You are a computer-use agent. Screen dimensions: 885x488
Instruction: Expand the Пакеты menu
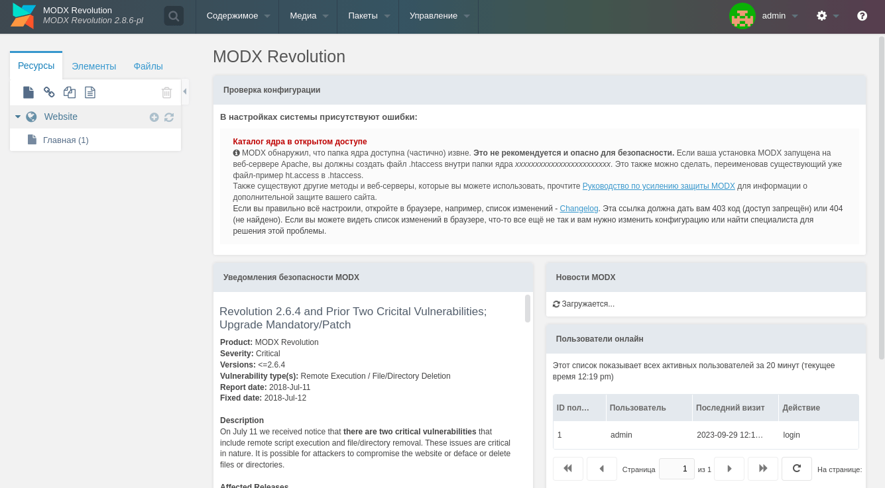click(368, 16)
